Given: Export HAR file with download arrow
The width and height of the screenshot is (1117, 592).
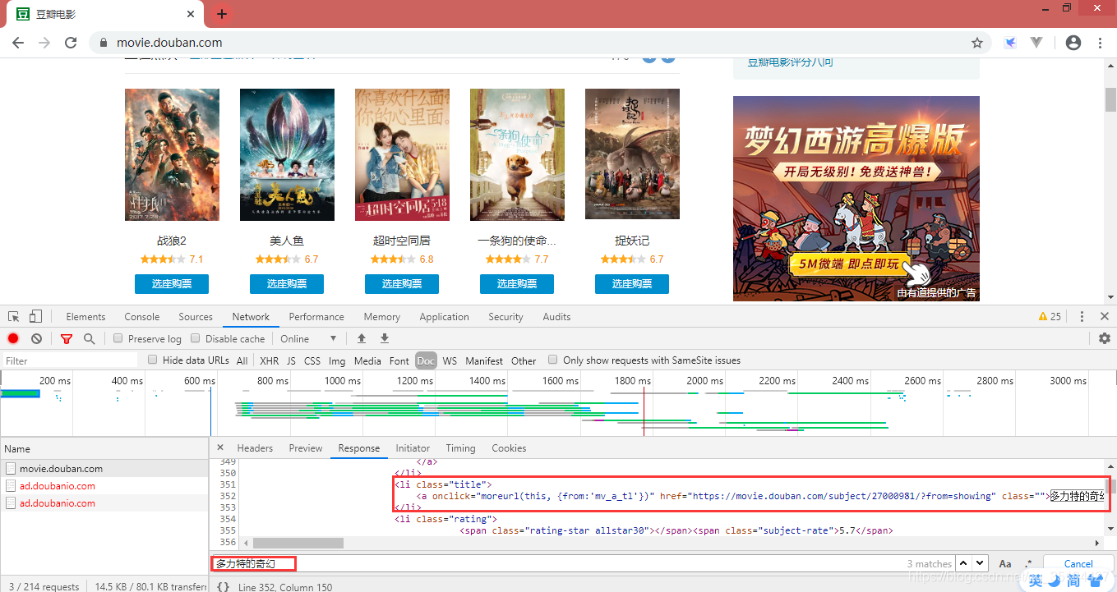Looking at the screenshot, I should [384, 338].
